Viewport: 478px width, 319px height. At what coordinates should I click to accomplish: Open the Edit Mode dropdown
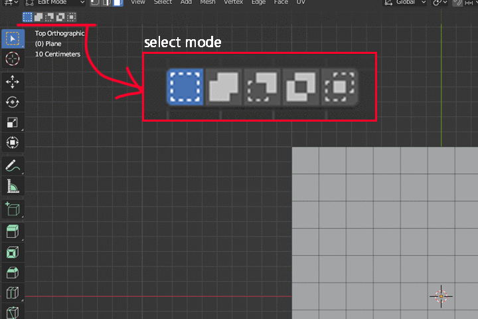55,3
